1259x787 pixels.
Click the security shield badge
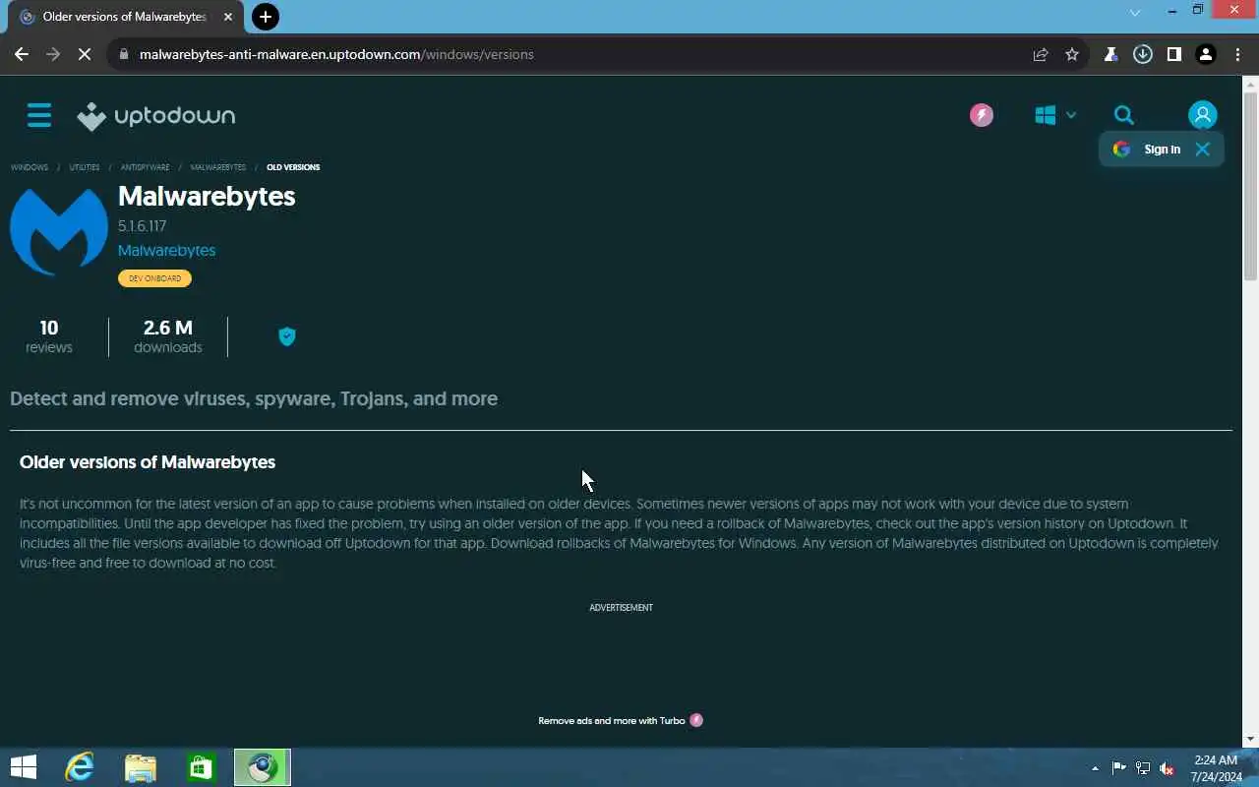(287, 336)
